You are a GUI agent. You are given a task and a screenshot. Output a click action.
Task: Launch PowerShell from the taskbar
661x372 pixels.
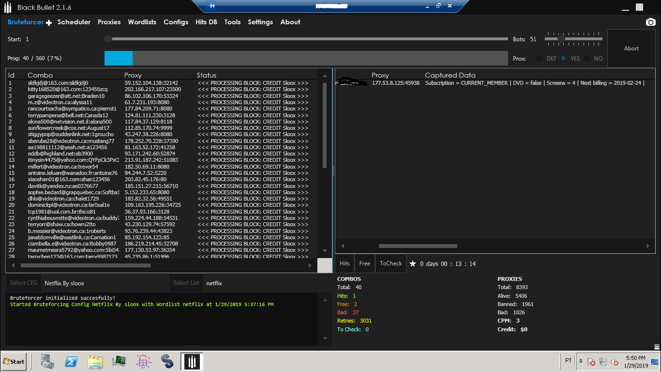coord(71,361)
